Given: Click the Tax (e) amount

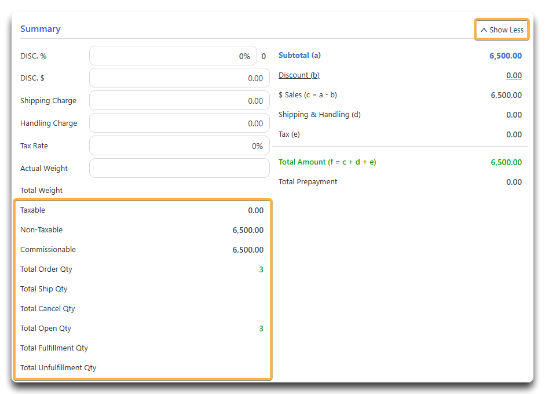Looking at the screenshot, I should (513, 134).
